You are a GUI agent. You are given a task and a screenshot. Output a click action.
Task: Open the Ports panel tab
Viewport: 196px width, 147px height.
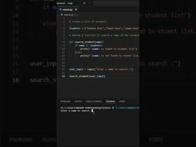[x=122, y=102]
